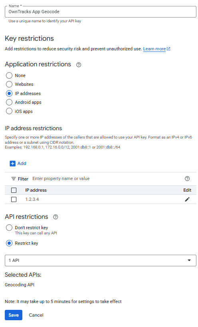The height and width of the screenshot is (327, 198).
Task: Open the external link icon beside Learn more
Action: coord(168,49)
